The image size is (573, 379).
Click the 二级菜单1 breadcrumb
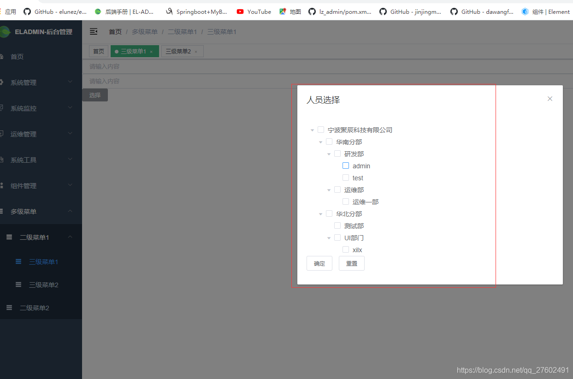(x=182, y=32)
